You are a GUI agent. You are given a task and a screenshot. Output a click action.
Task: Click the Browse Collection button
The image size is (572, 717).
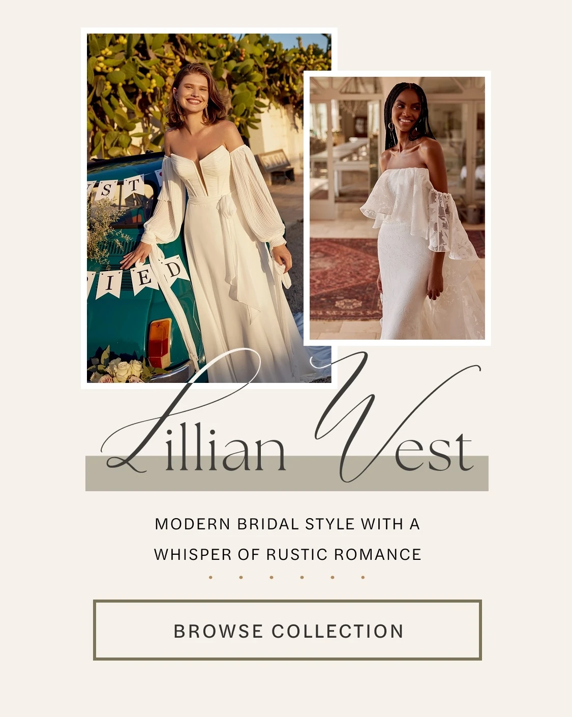[x=287, y=630]
